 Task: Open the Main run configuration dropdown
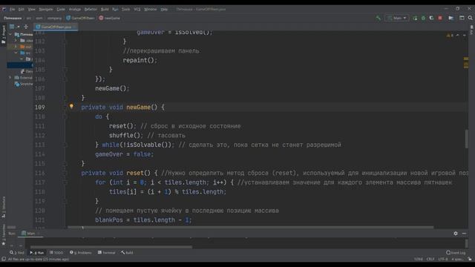(x=396, y=18)
